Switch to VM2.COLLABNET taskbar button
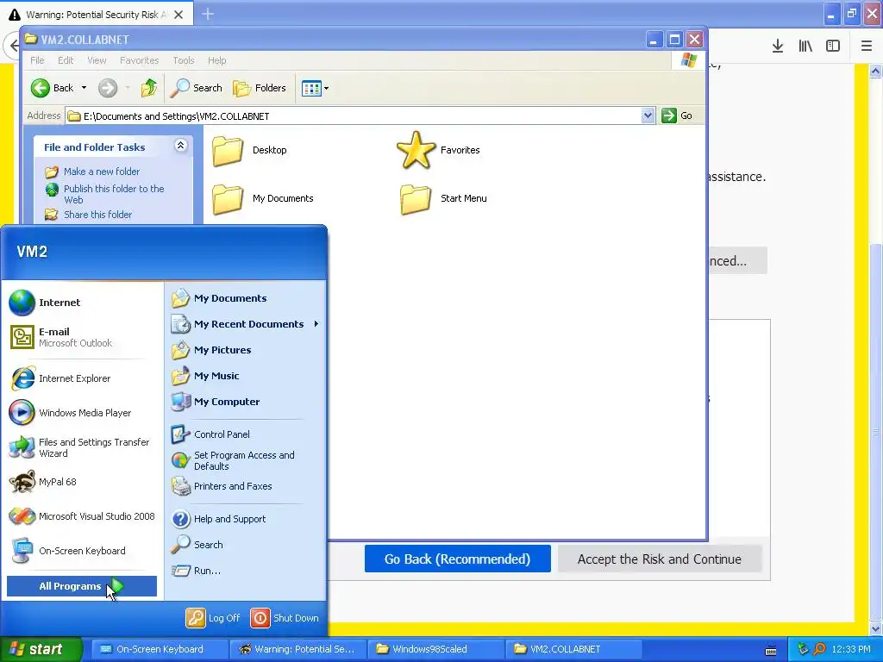The width and height of the screenshot is (883, 662). (x=573, y=649)
